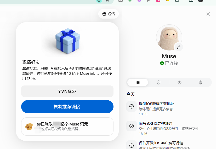The image size is (216, 149).
Task: Click 复制推荐链接 button
Action: [x=67, y=107]
